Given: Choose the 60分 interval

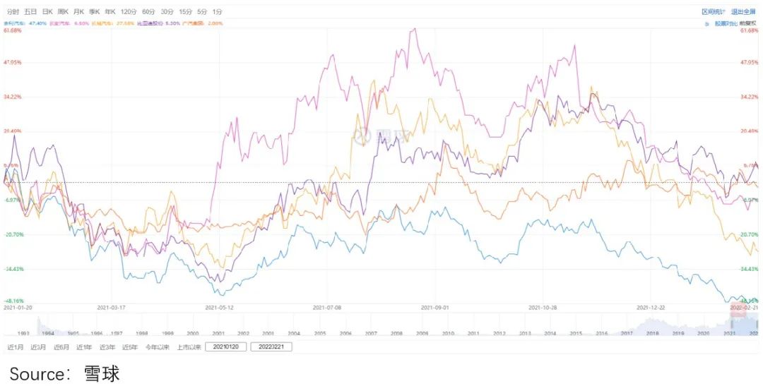Looking at the screenshot, I should tap(148, 12).
